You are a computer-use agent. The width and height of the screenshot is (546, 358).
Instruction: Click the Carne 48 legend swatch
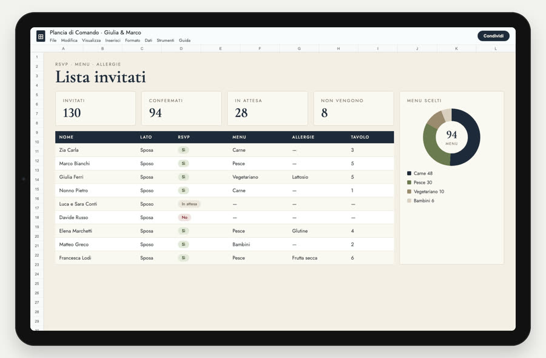coord(409,174)
